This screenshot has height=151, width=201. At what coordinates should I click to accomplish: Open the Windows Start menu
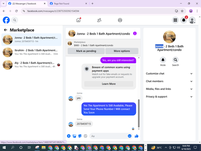4,148
